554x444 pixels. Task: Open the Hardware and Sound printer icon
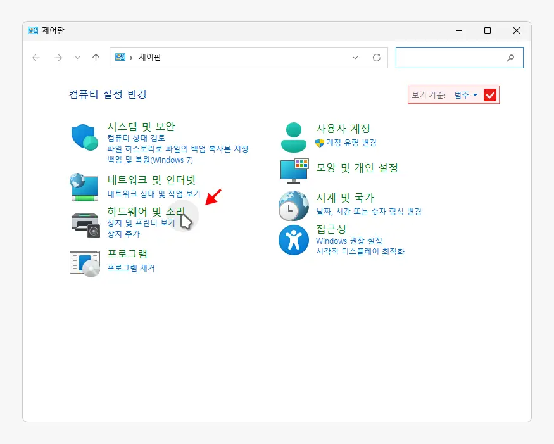[85, 225]
